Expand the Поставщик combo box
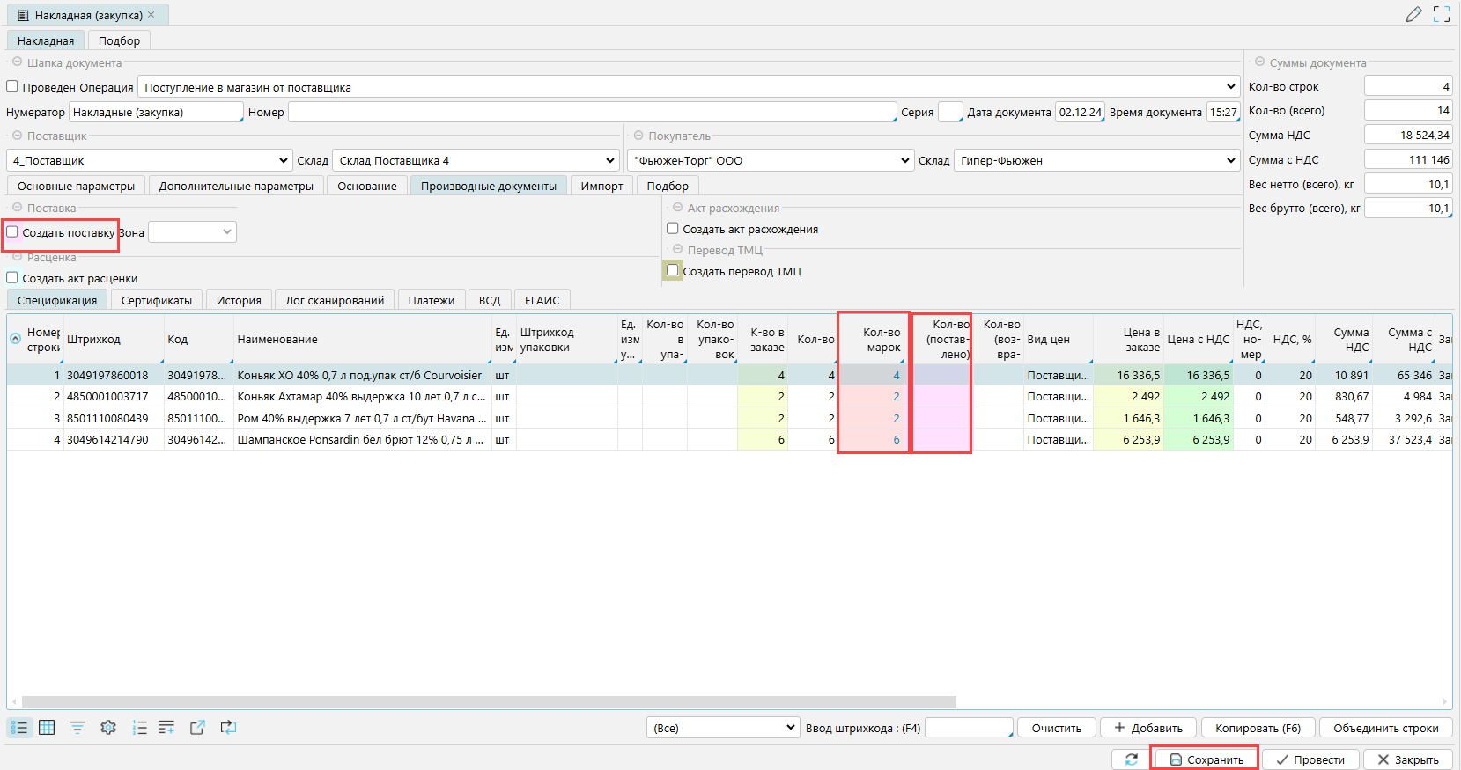The image size is (1461, 770). 283,161
